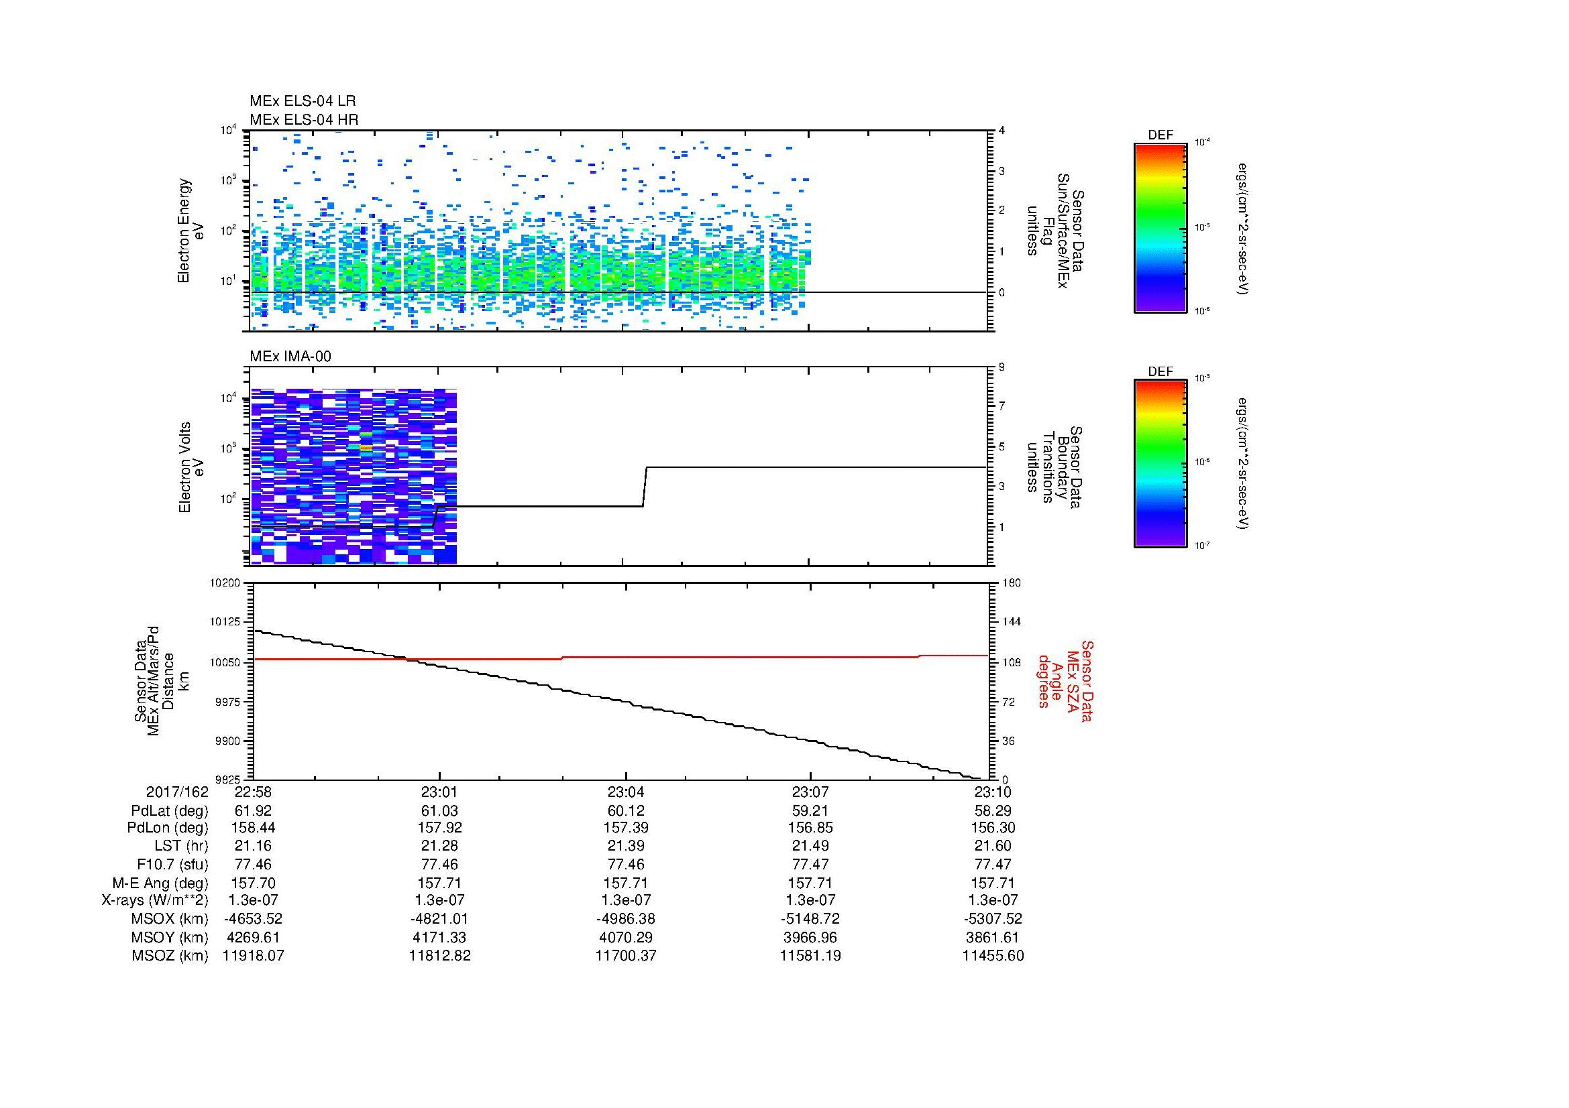Click the 'M-E Ang (deg)' row label
Image resolution: width=1569 pixels, height=1108 pixels.
pyautogui.click(x=160, y=883)
